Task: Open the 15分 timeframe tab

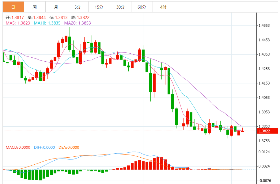Action: pyautogui.click(x=99, y=7)
